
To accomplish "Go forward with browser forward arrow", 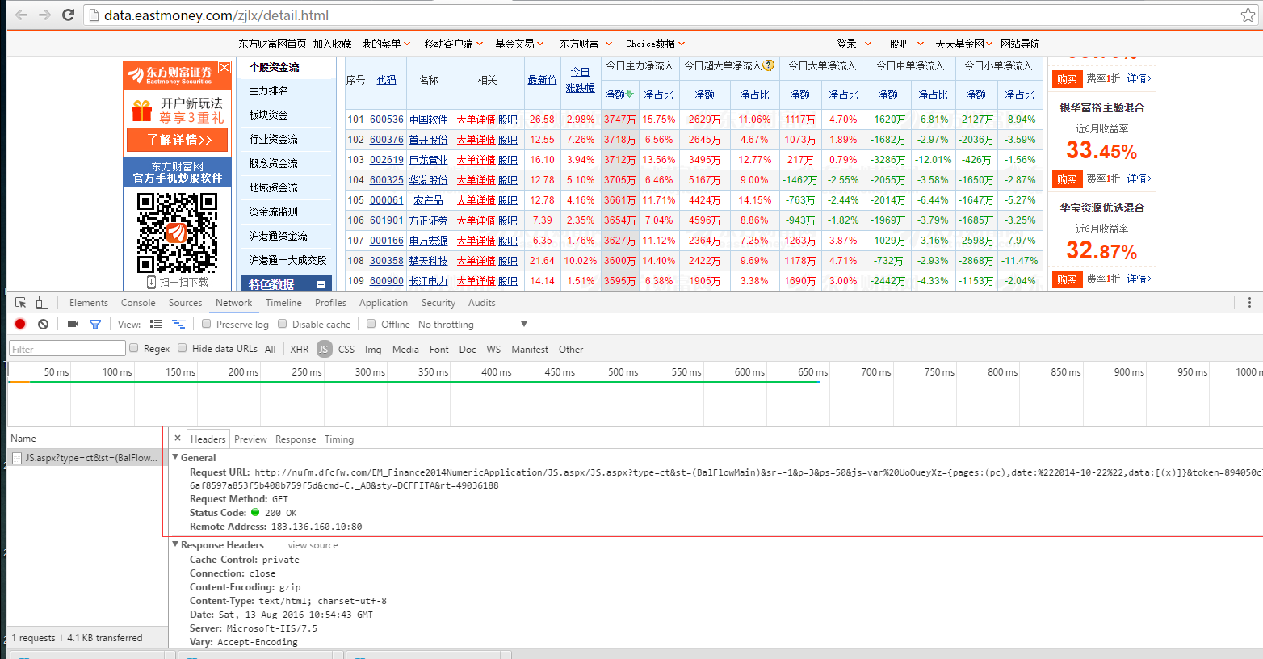I will pos(45,15).
